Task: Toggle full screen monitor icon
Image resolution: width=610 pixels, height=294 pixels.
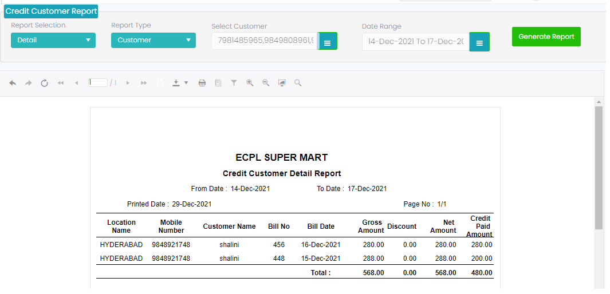Action: 282,83
